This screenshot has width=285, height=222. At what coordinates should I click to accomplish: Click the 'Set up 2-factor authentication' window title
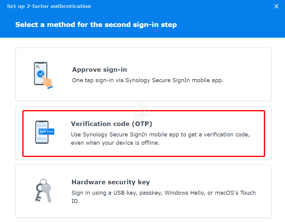[49, 6]
